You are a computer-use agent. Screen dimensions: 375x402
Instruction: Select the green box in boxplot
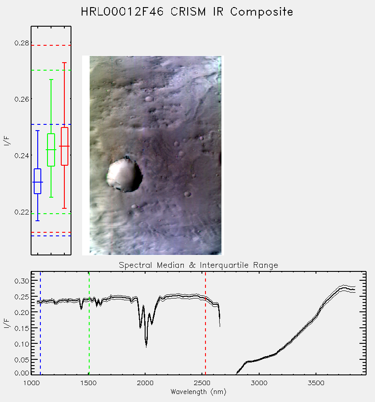pyautogui.click(x=51, y=150)
